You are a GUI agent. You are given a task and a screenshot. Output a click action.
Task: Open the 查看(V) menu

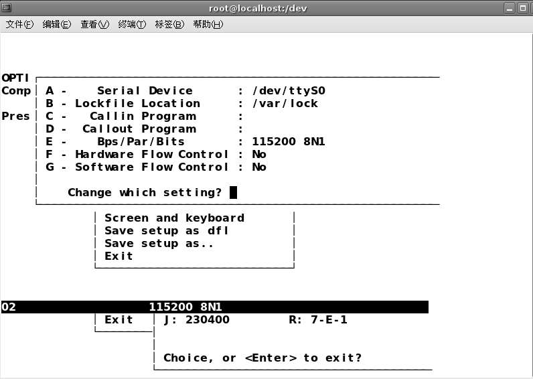point(94,24)
